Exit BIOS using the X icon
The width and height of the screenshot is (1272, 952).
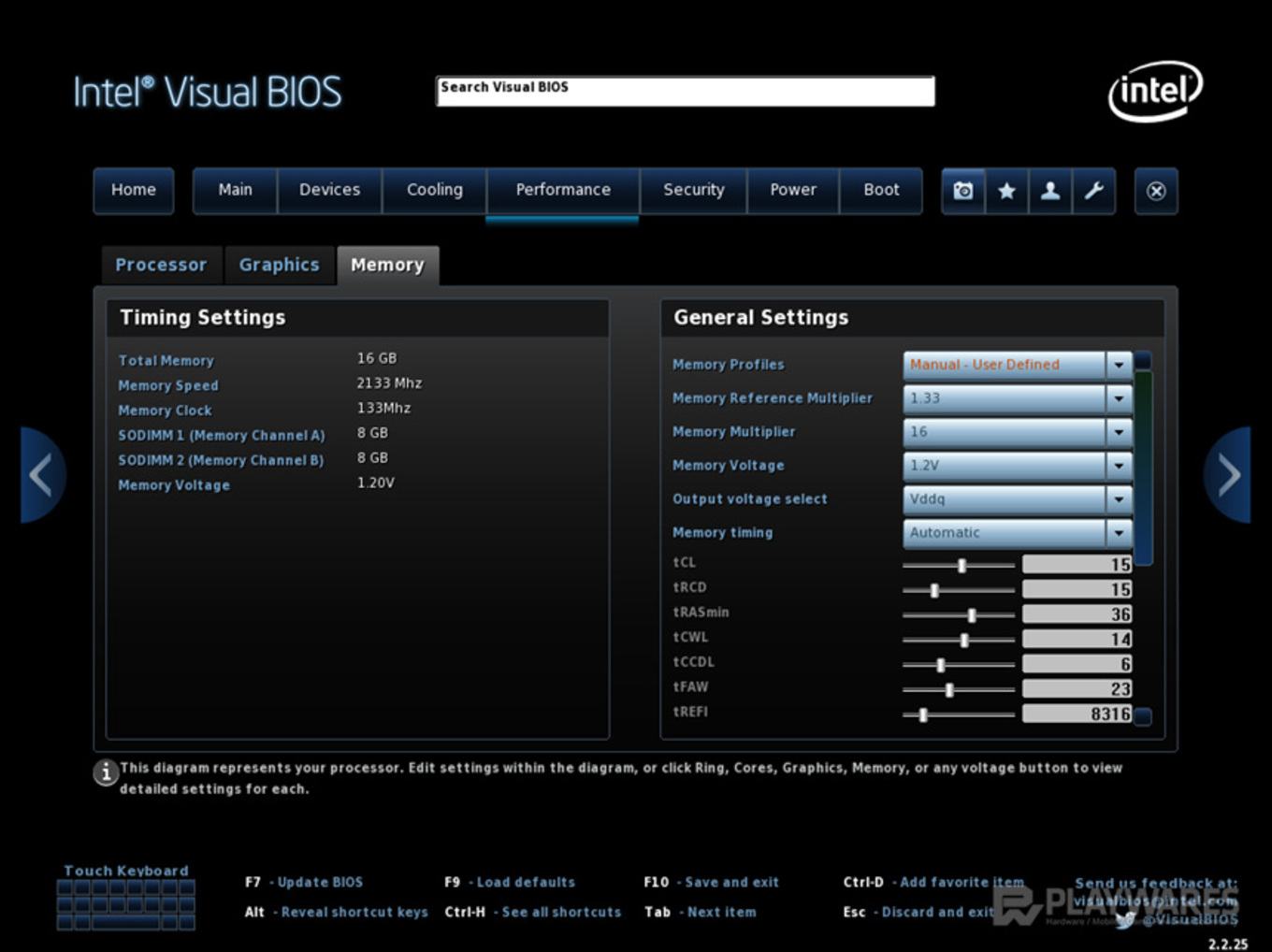tap(1156, 191)
